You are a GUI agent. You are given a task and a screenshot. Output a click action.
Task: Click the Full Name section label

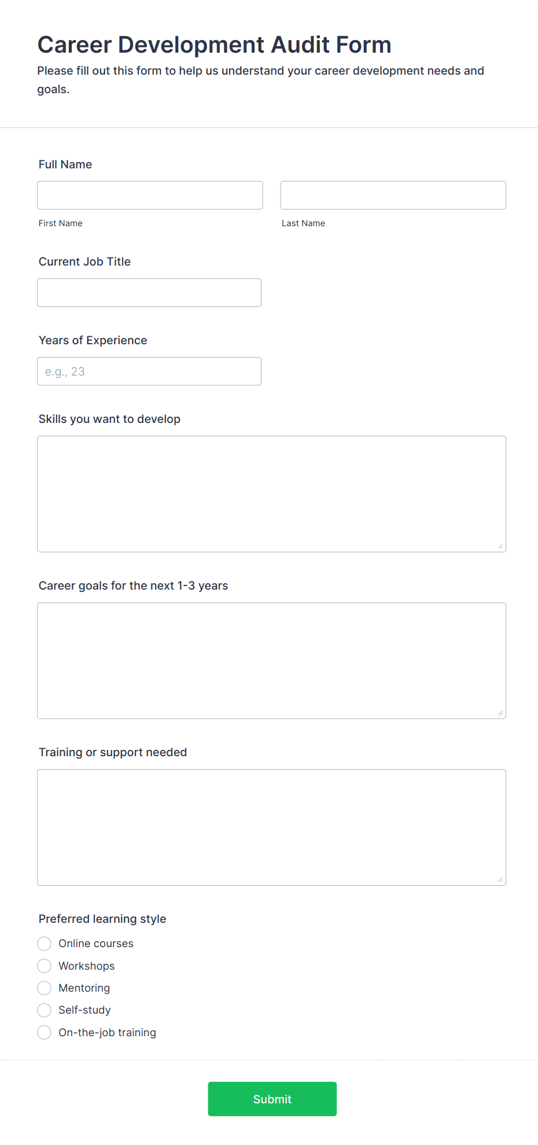(65, 164)
